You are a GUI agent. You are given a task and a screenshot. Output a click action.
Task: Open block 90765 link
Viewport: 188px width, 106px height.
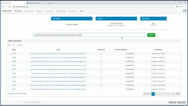[14, 73]
